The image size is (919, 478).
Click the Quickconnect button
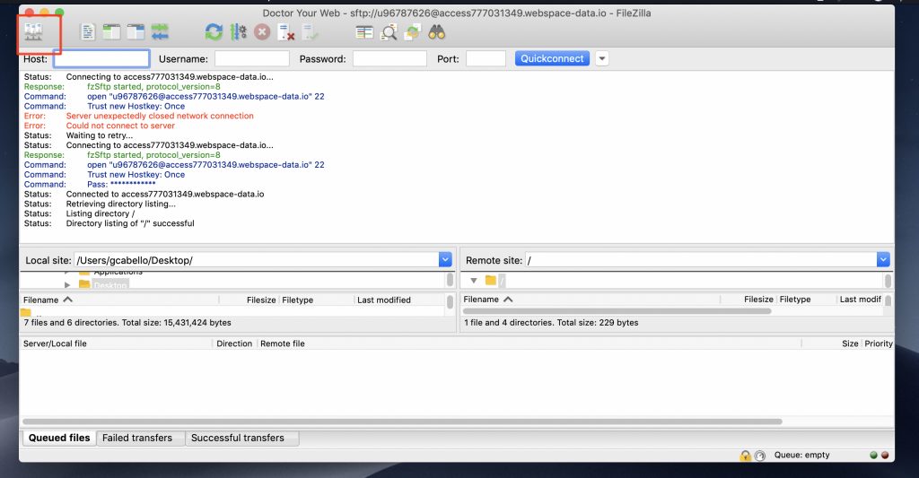(x=552, y=58)
